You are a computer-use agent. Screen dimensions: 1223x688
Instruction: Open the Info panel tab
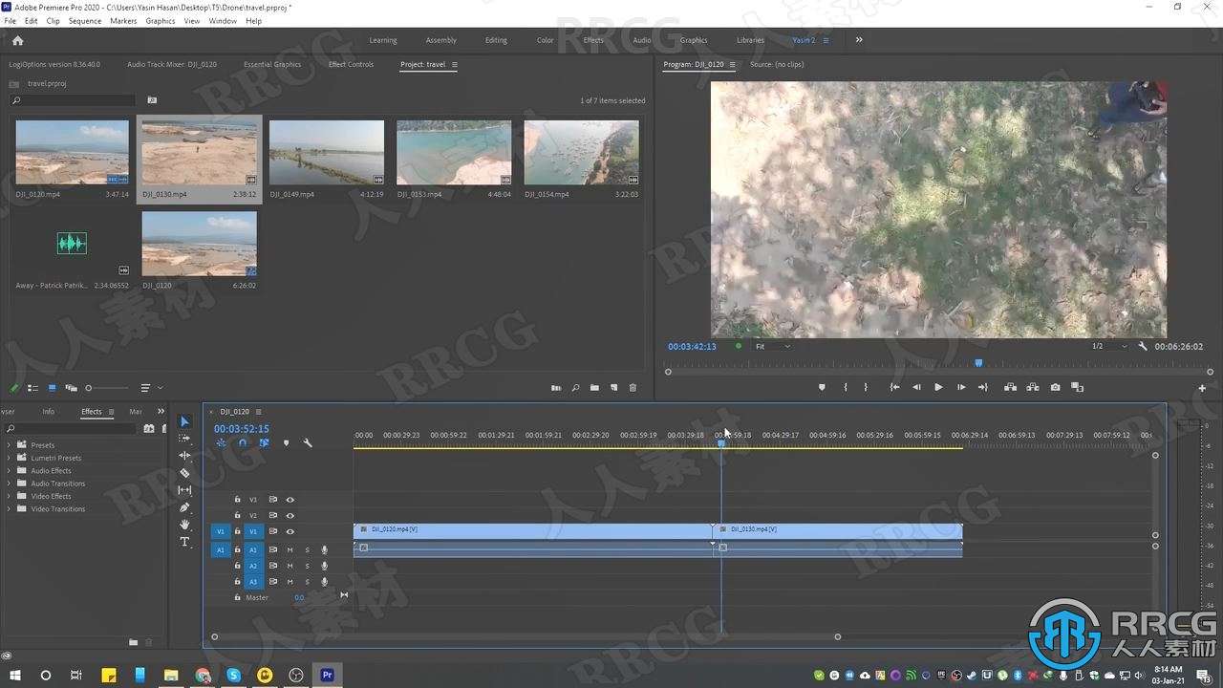pos(48,412)
